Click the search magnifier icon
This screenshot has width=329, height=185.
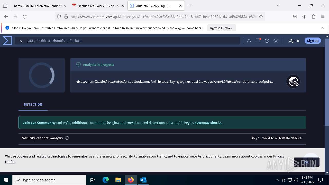coord(22,41)
